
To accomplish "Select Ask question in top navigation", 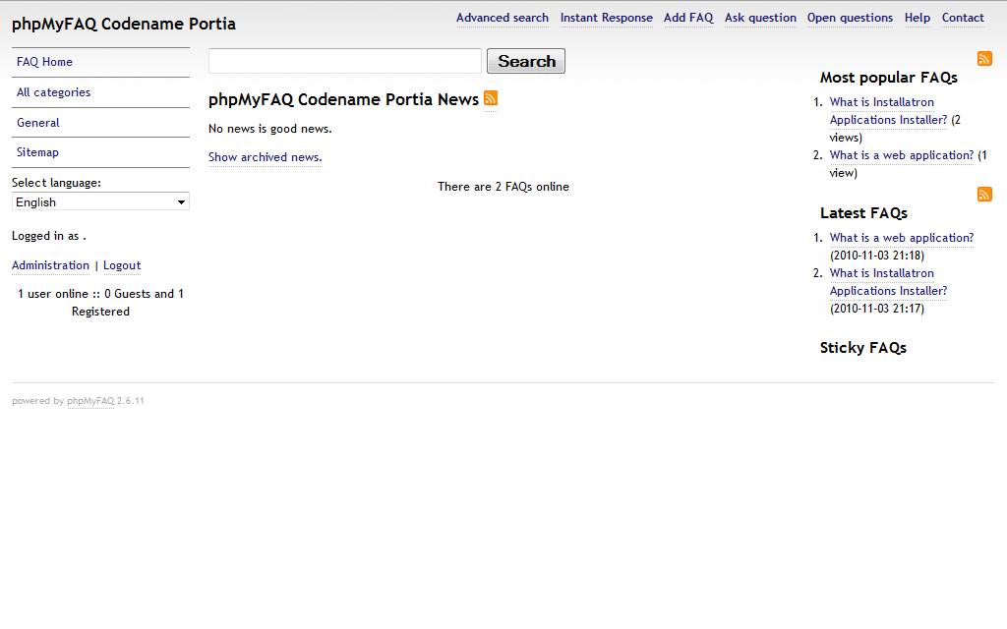I will click(x=760, y=18).
